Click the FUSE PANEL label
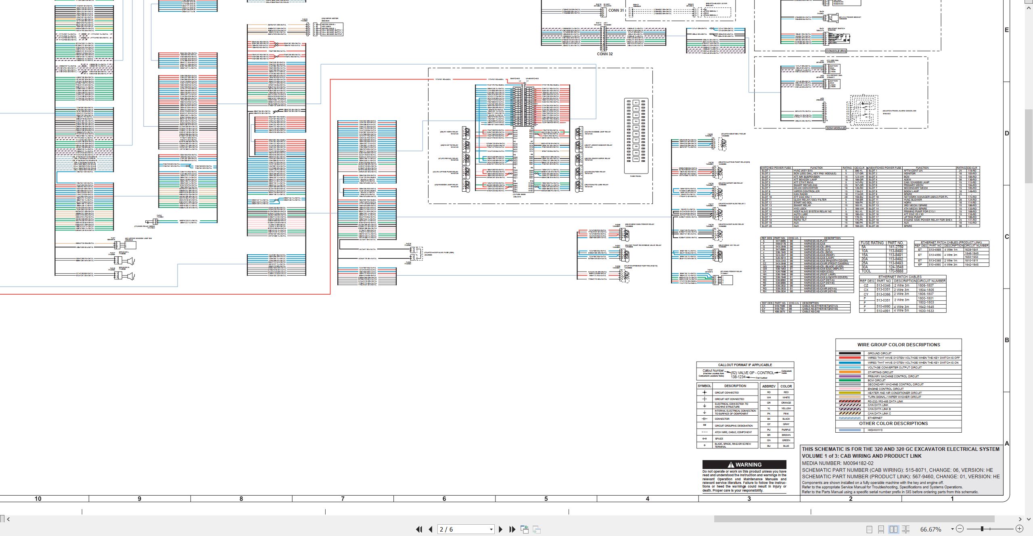 (x=636, y=176)
